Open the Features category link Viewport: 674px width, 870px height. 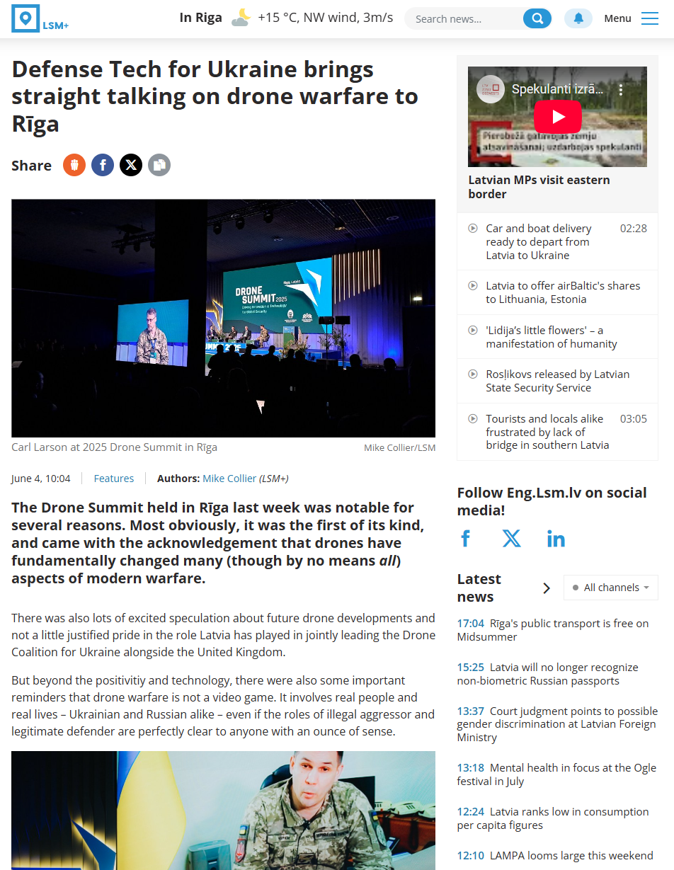114,479
